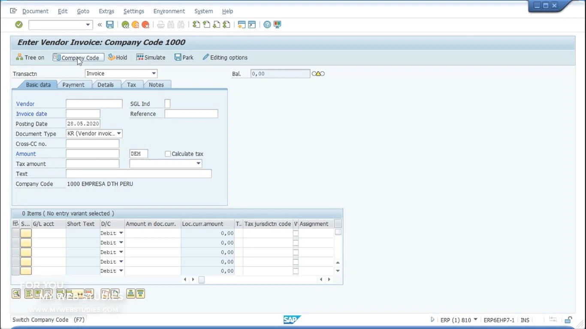Click into the Reference input field
586x329 pixels.
(191, 114)
